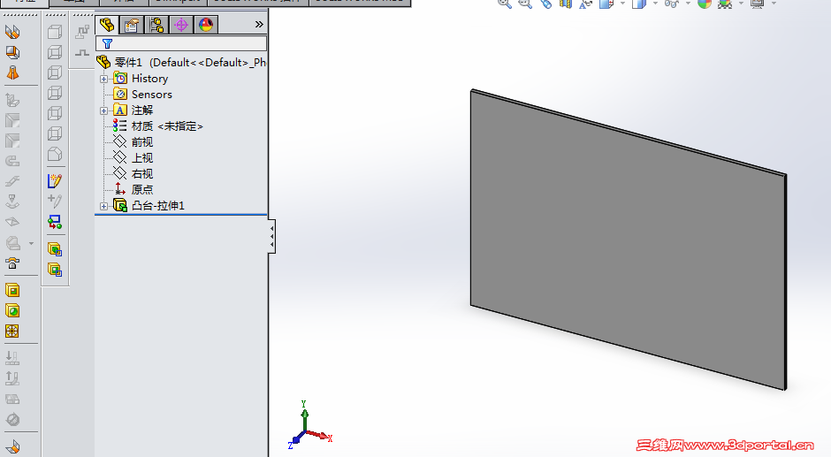831x457 pixels.
Task: Click the greyed Unfold tool
Action: coord(12,358)
